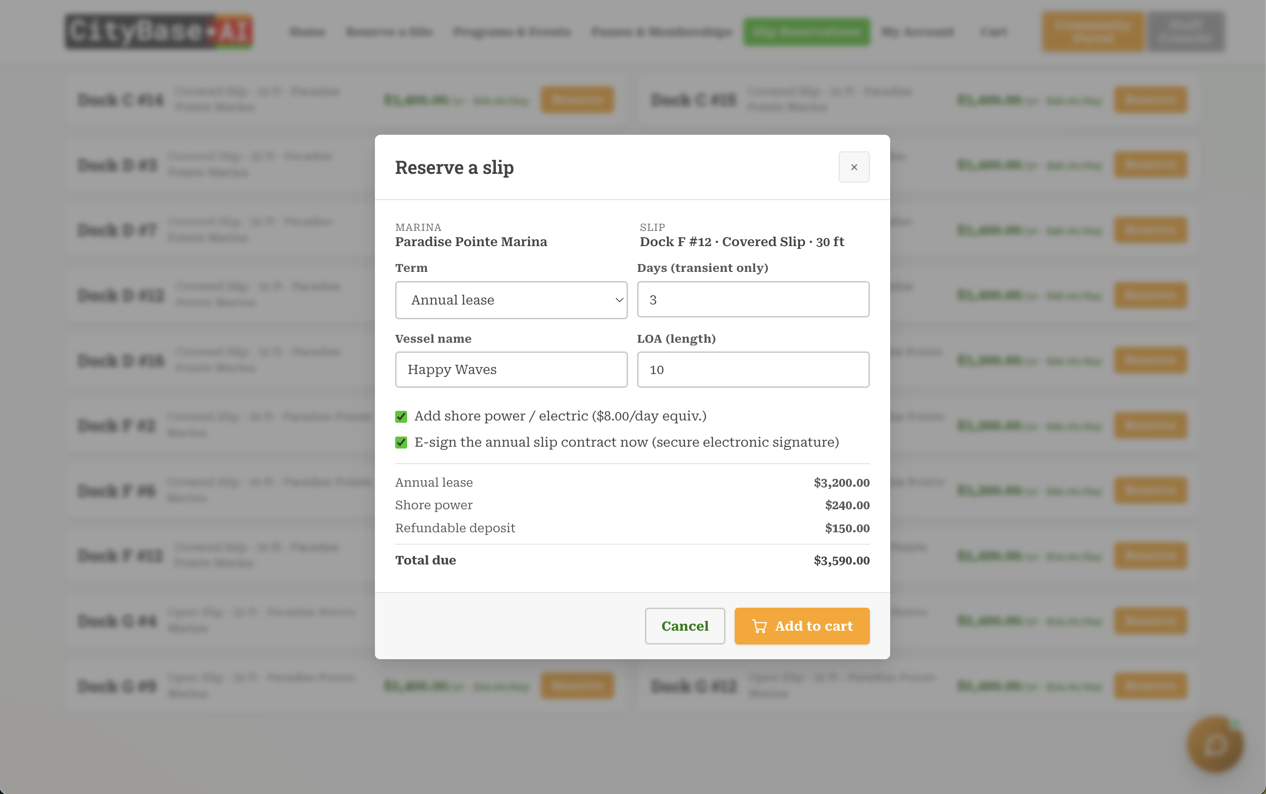Click the cart icon in Add to cart
The width and height of the screenshot is (1266, 794).
coord(760,627)
